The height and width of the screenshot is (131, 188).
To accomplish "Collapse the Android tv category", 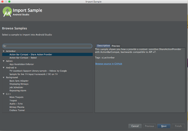I will pyautogui.click(x=3, y=68).
